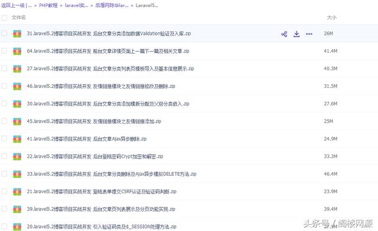This screenshot has width=378, height=231.
Task: Click the zip icon of file 64
Action: coord(17,51)
